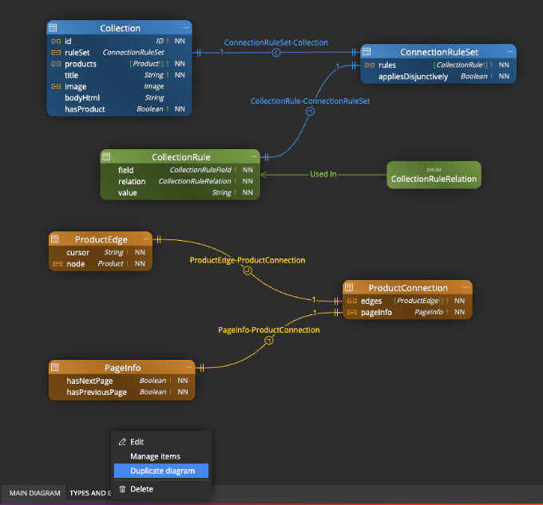Click link icon beside Collection id field
The width and height of the screenshot is (543, 505).
click(x=56, y=41)
